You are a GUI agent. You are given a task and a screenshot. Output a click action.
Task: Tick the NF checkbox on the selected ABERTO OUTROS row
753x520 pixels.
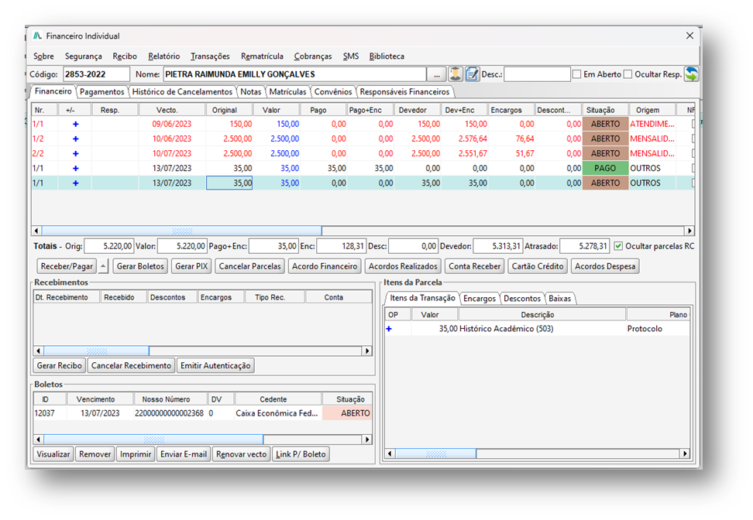pos(693,183)
